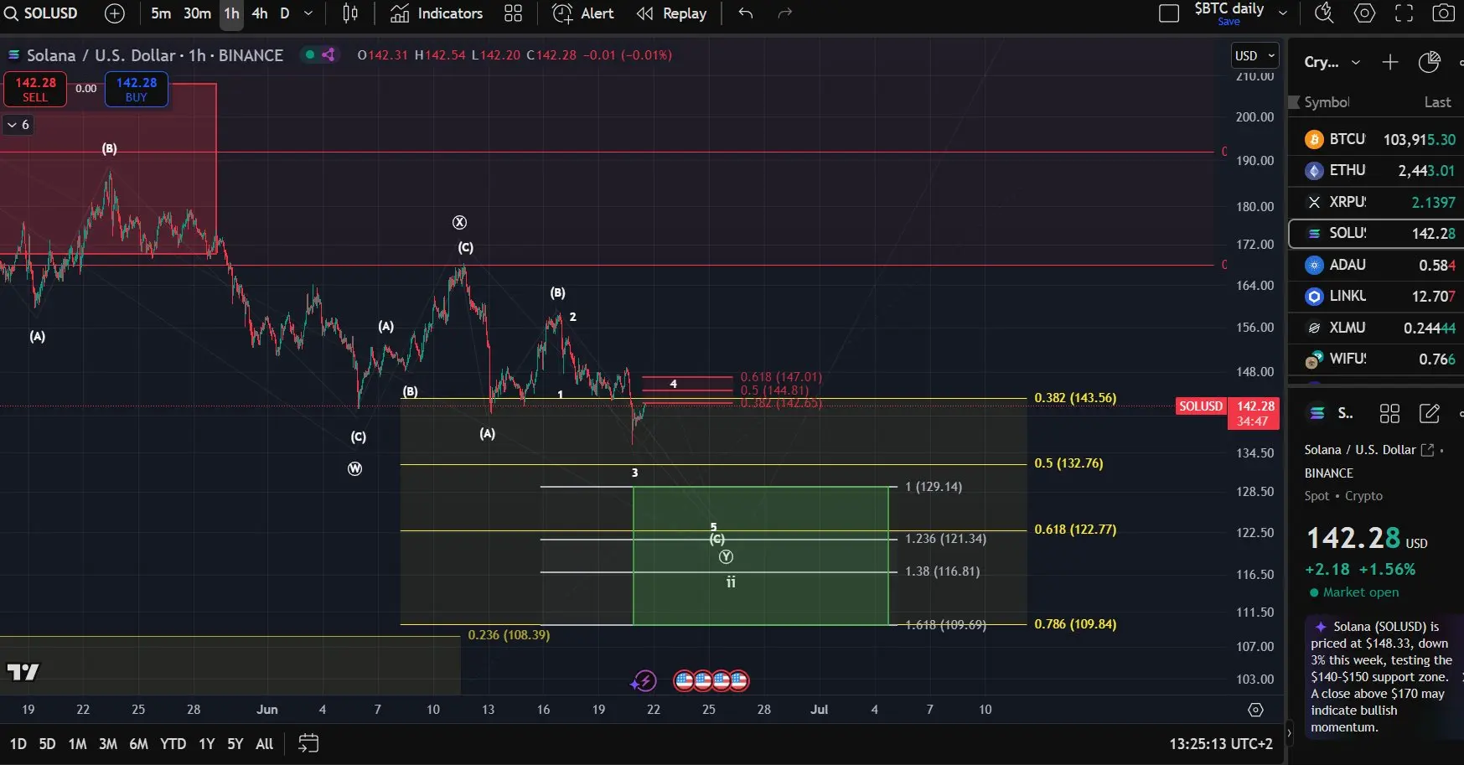
Task: Click the SELL 142.28 button
Action: [35, 89]
